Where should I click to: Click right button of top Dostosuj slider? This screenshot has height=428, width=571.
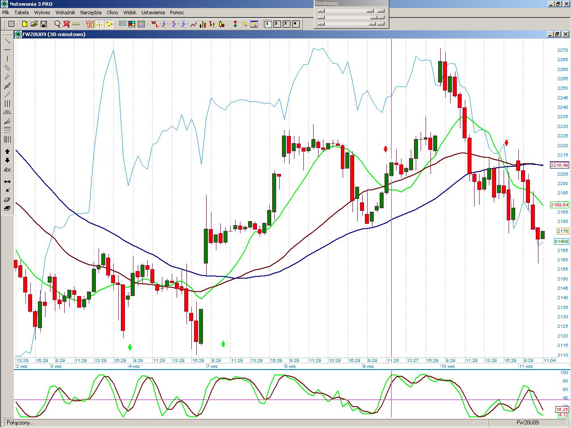(x=381, y=10)
